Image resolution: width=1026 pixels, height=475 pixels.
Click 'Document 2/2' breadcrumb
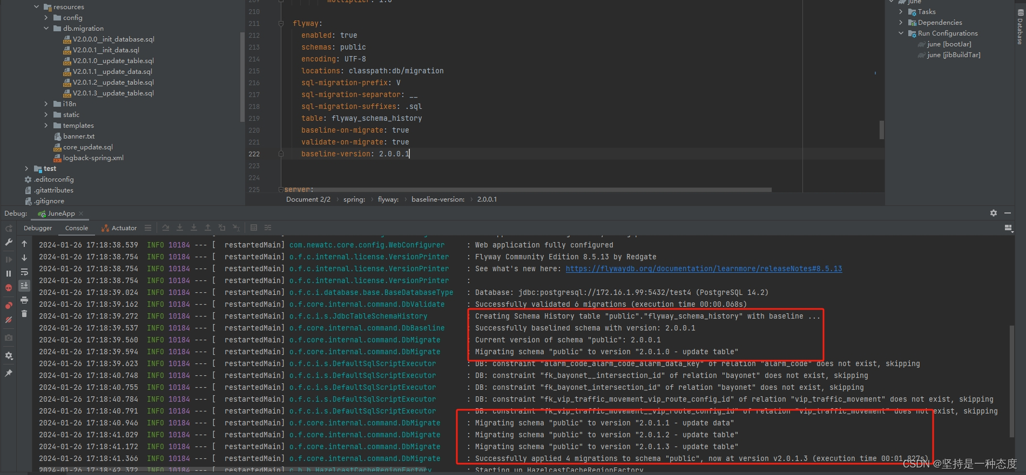pos(308,199)
